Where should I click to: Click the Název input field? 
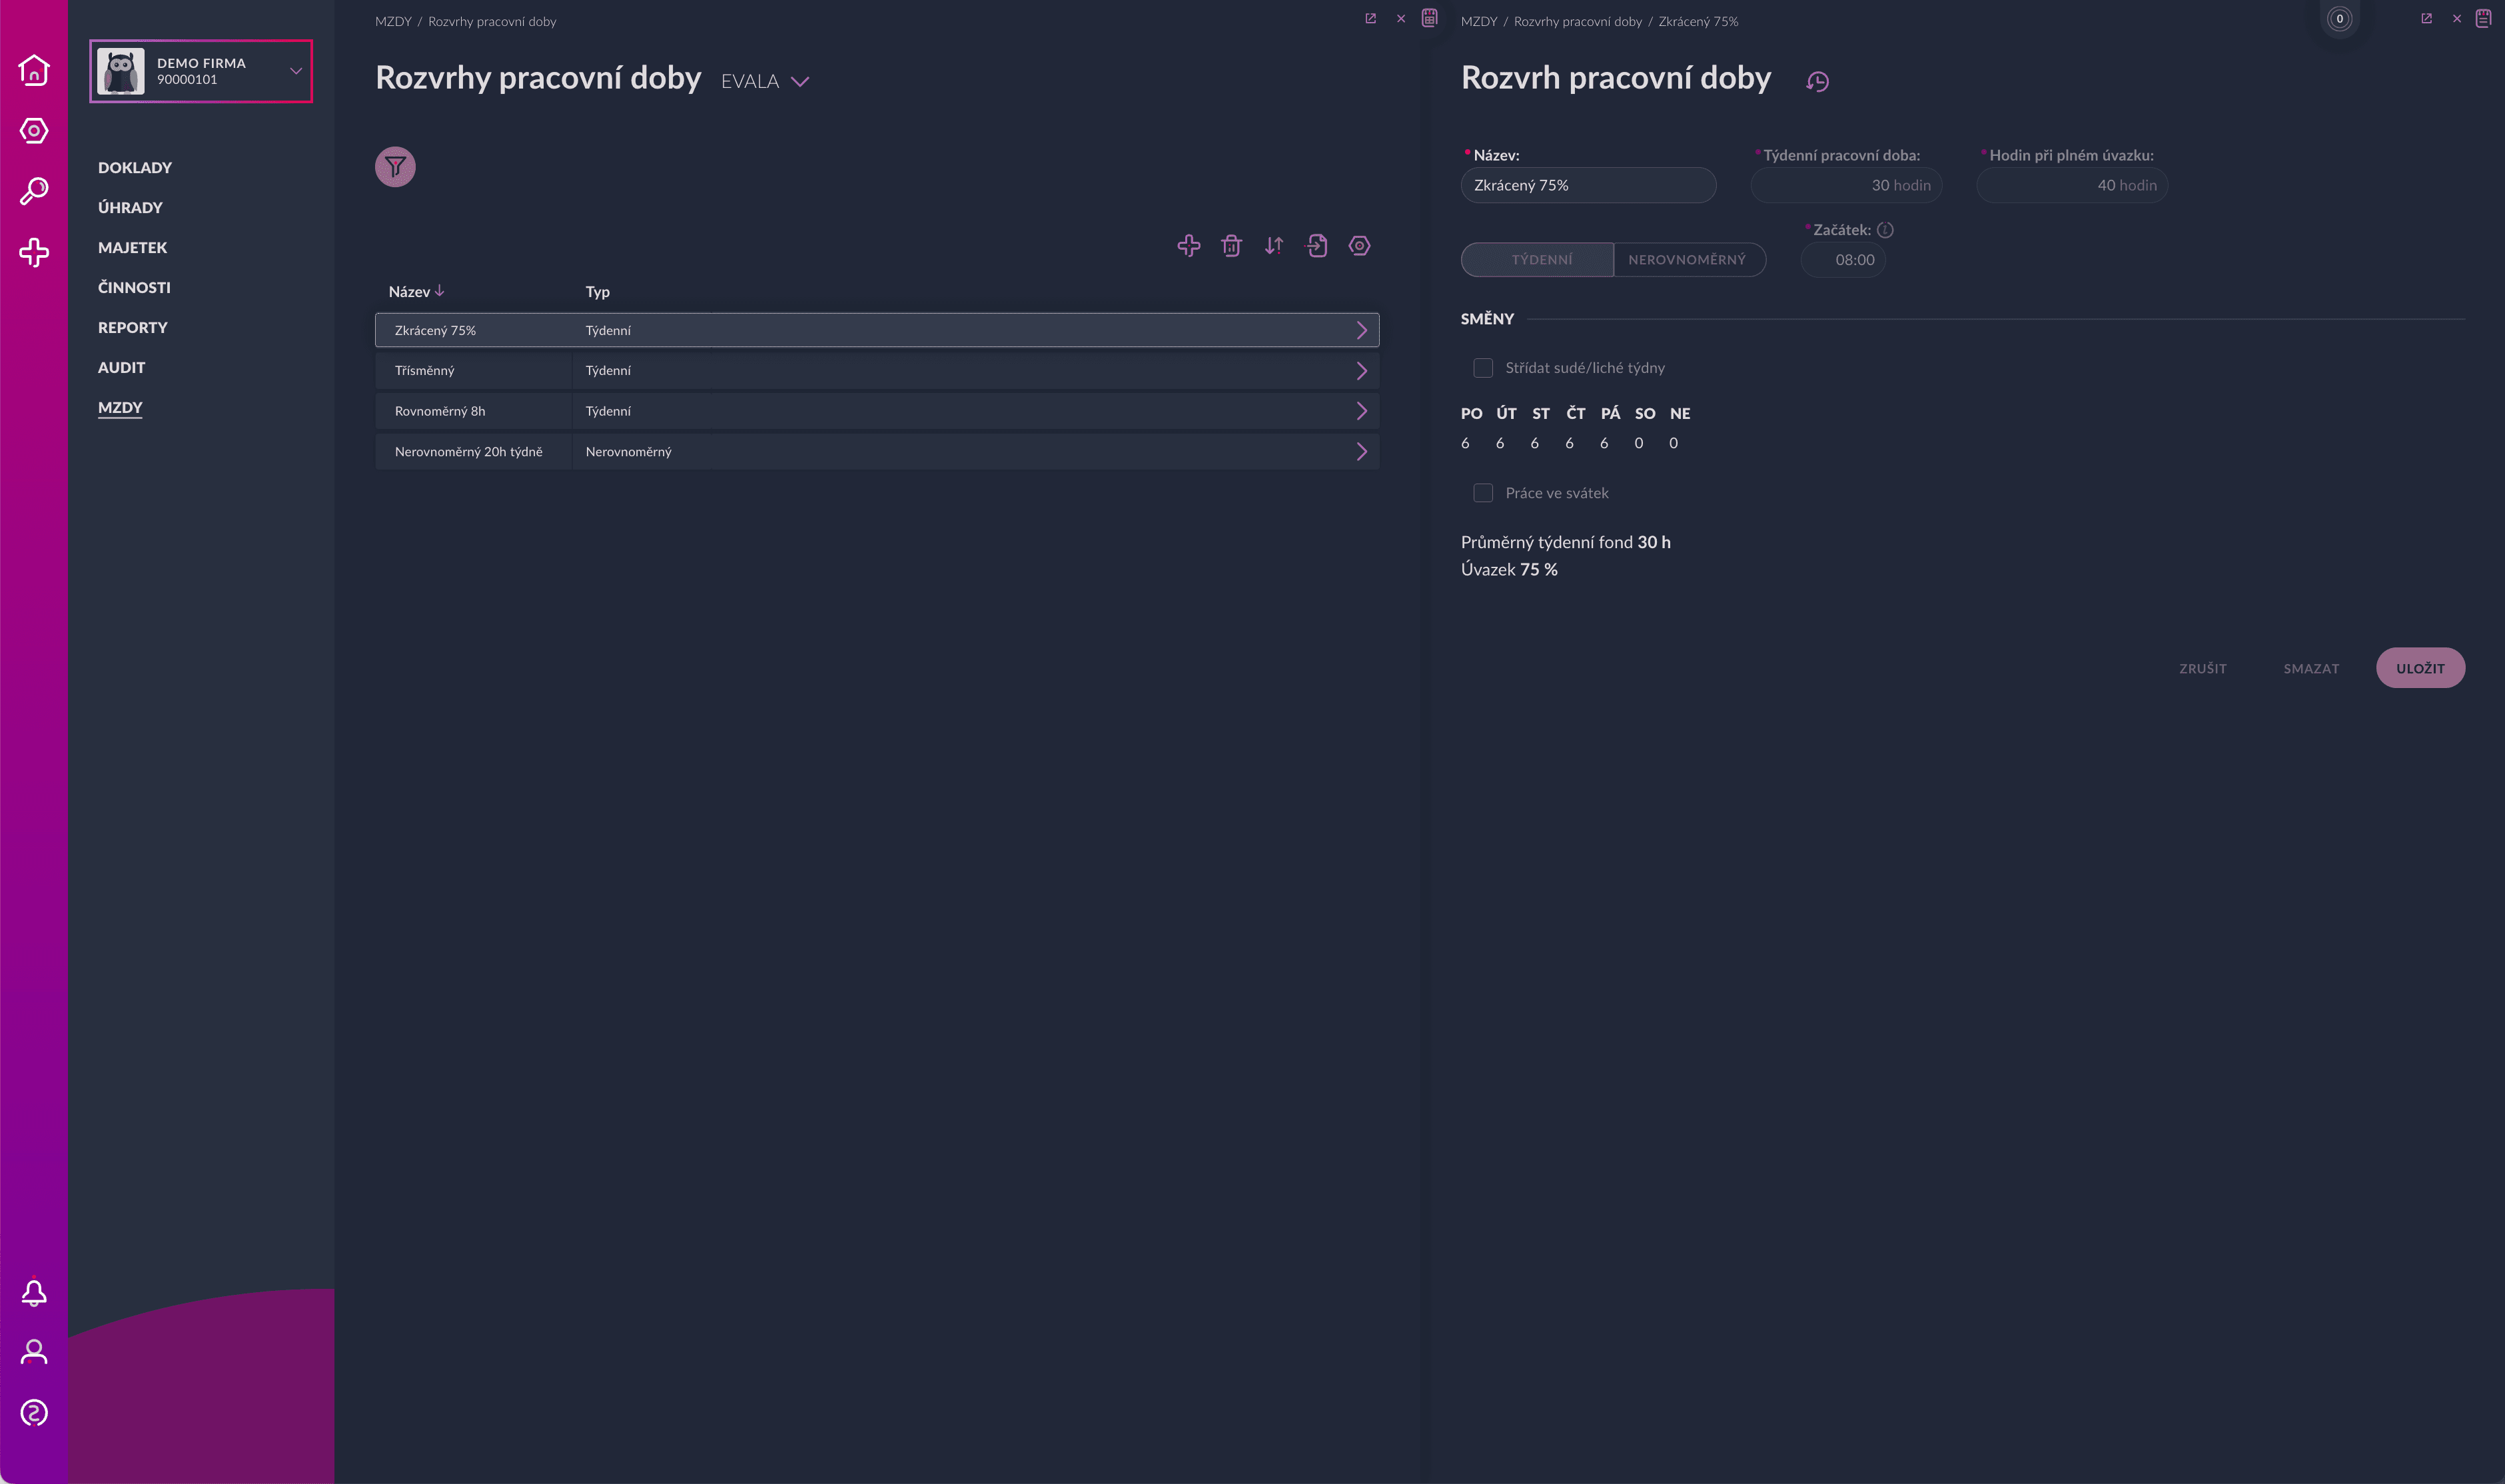(1588, 185)
